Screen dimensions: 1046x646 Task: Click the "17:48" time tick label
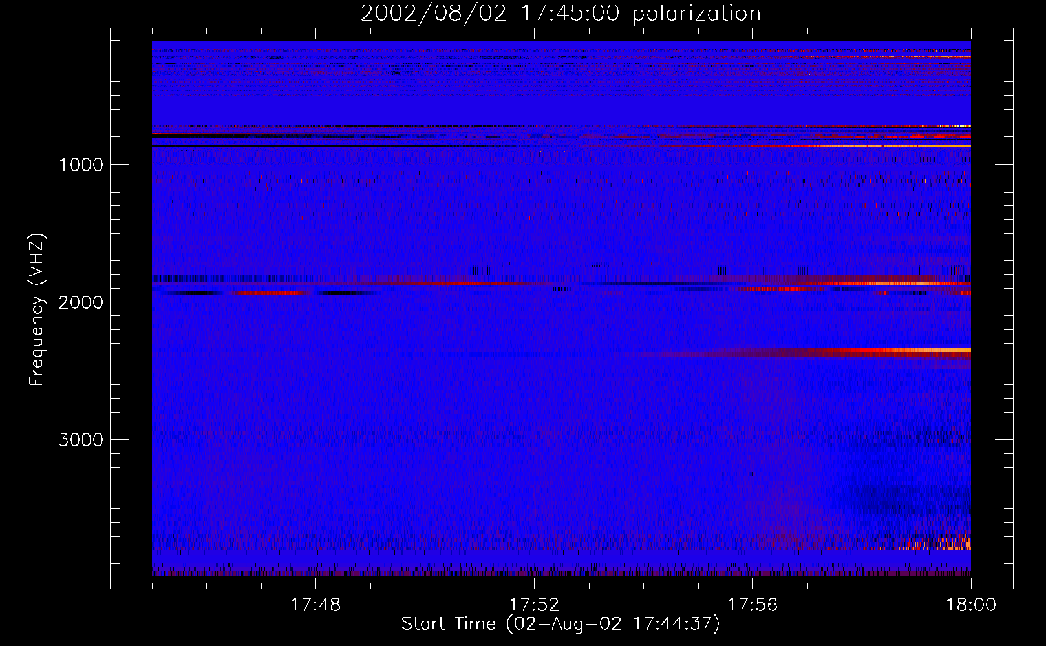point(315,605)
